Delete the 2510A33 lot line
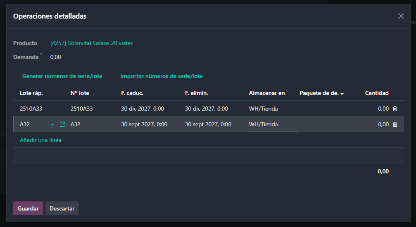 pyautogui.click(x=395, y=109)
